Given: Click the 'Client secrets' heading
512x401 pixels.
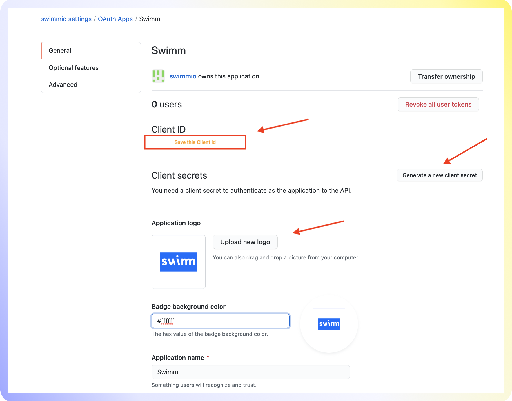Looking at the screenshot, I should tap(179, 175).
